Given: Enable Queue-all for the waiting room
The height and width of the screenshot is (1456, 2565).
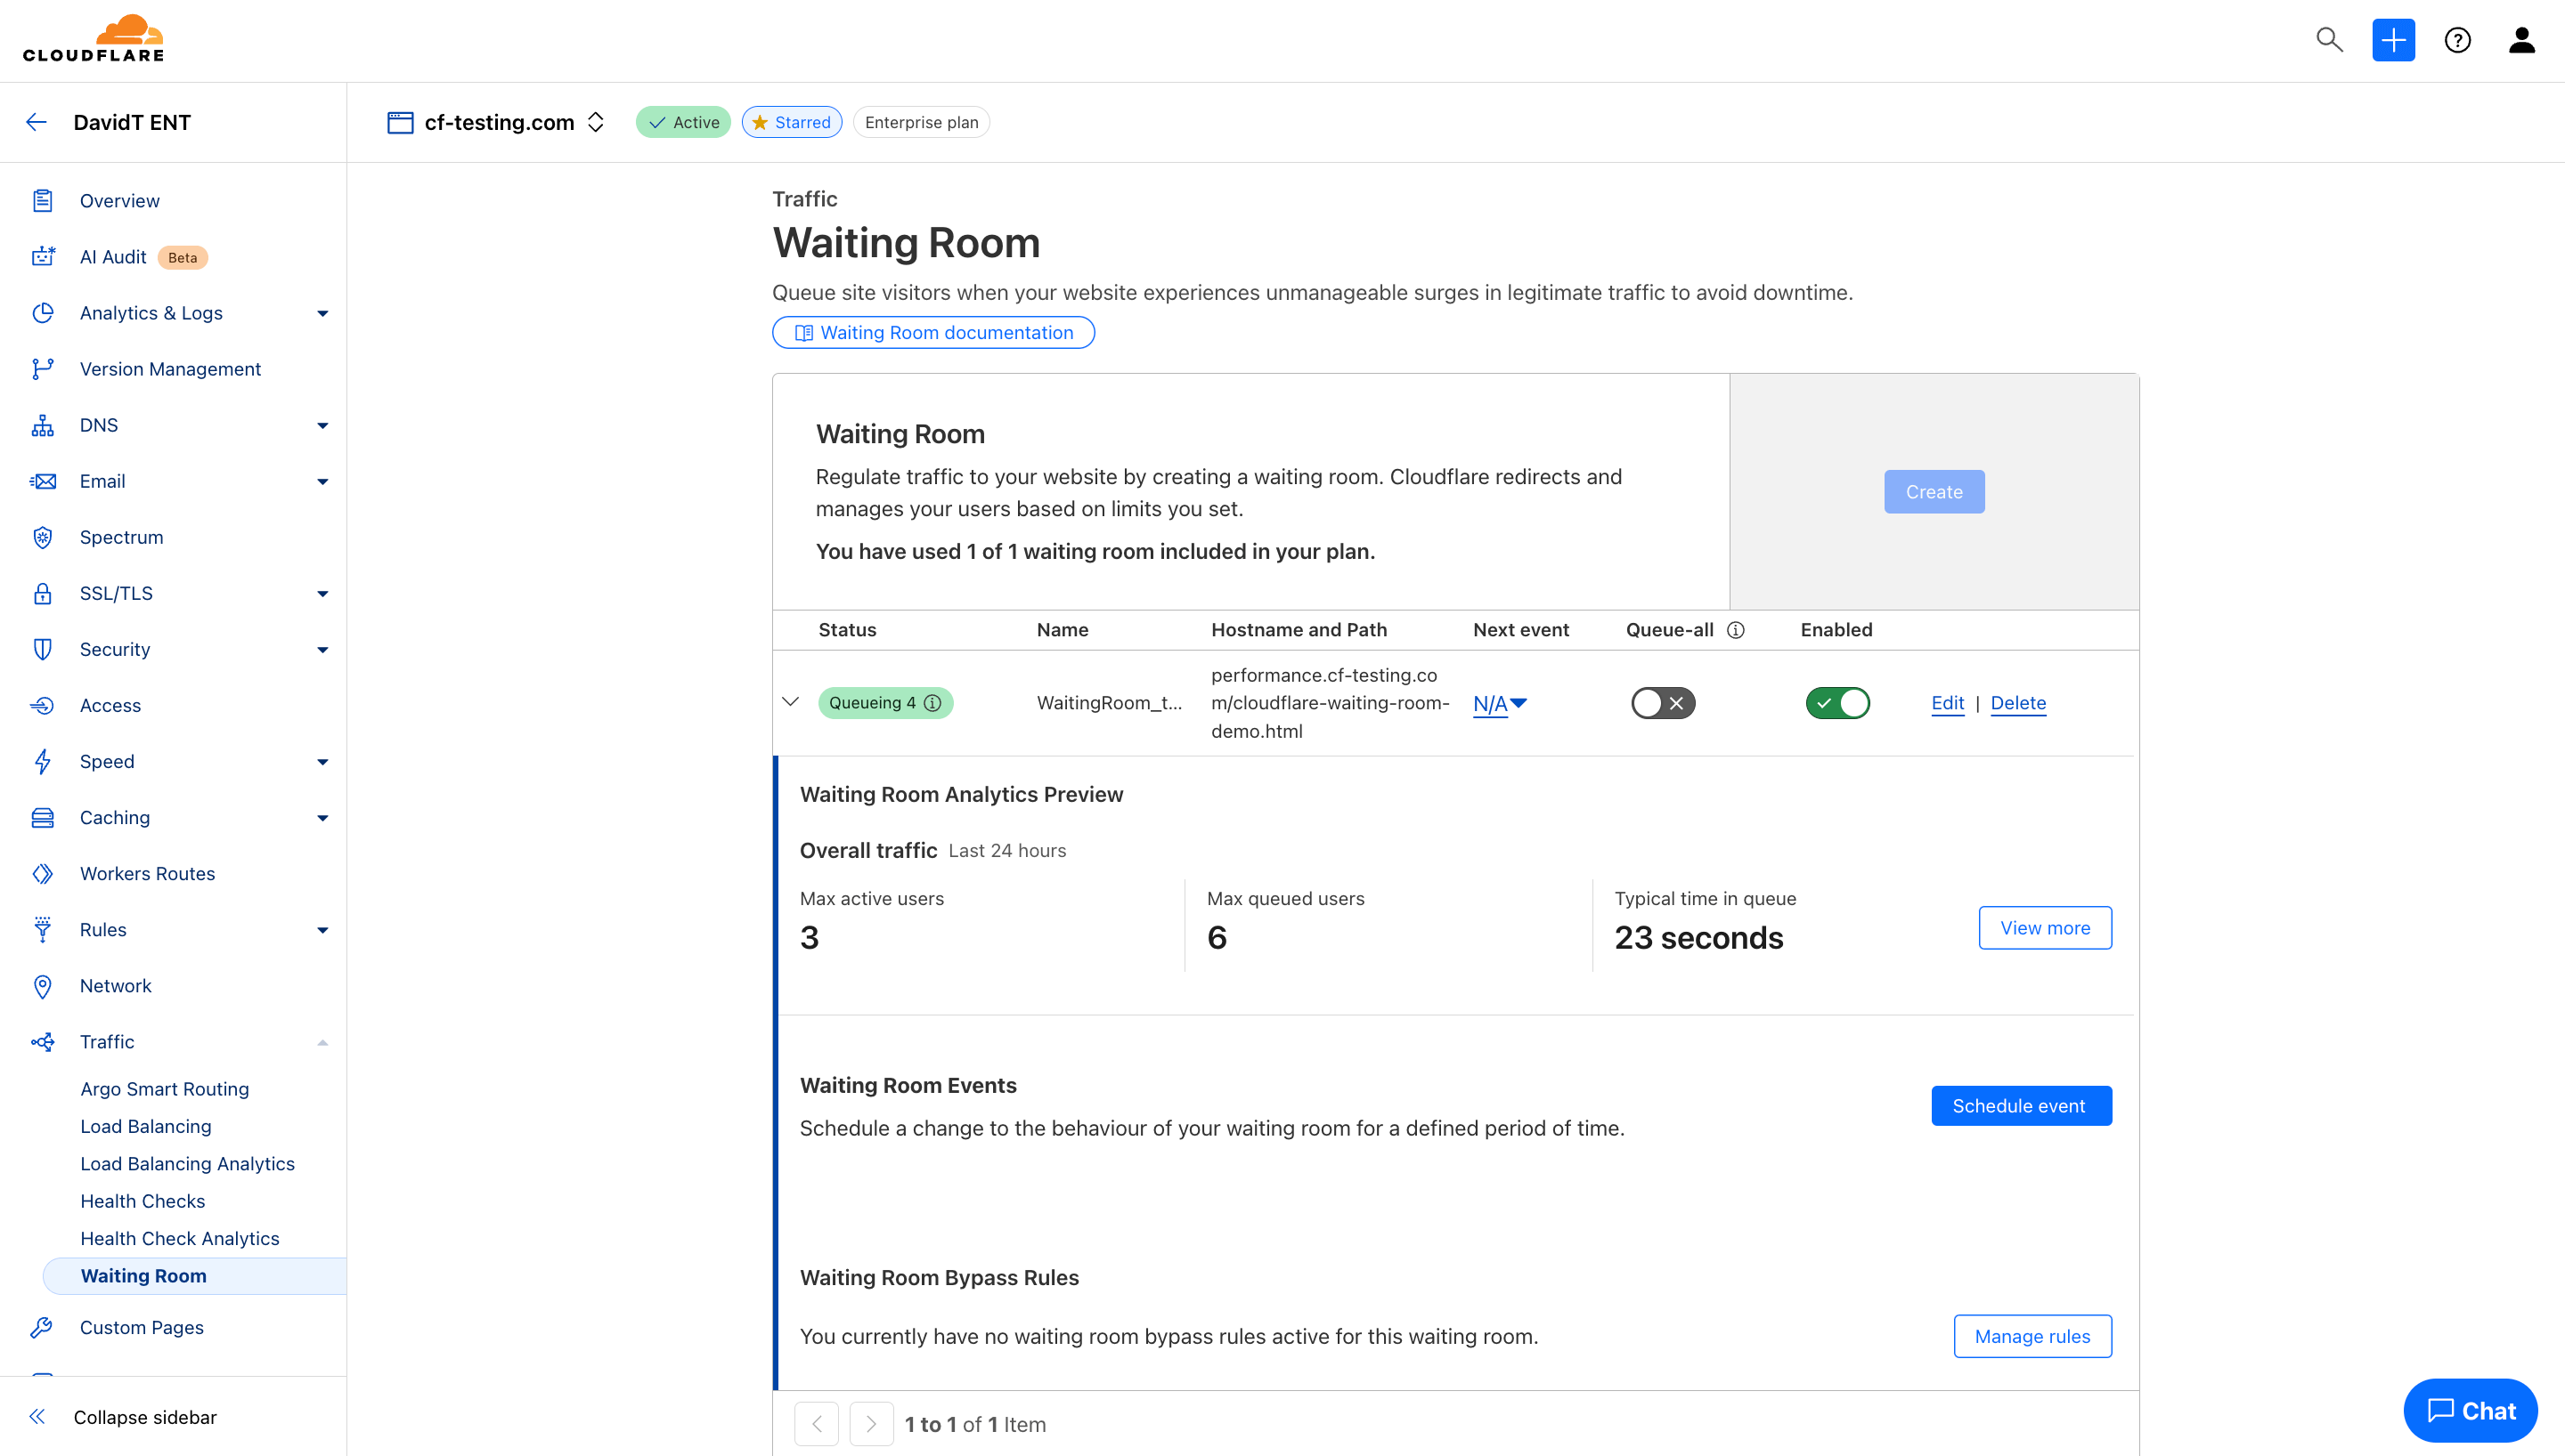Looking at the screenshot, I should [x=1663, y=703].
